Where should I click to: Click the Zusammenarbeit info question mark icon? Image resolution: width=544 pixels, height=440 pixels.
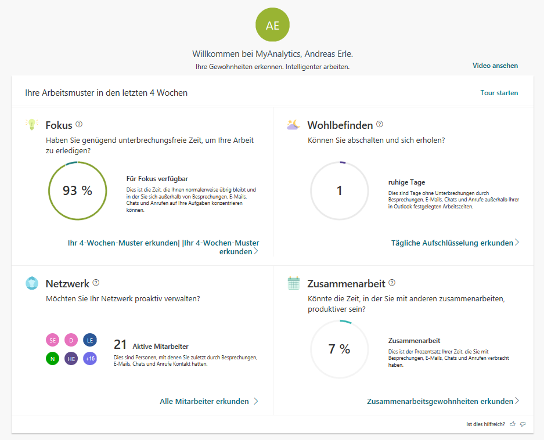coord(392,283)
